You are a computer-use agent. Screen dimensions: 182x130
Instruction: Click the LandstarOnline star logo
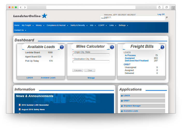click(44, 15)
